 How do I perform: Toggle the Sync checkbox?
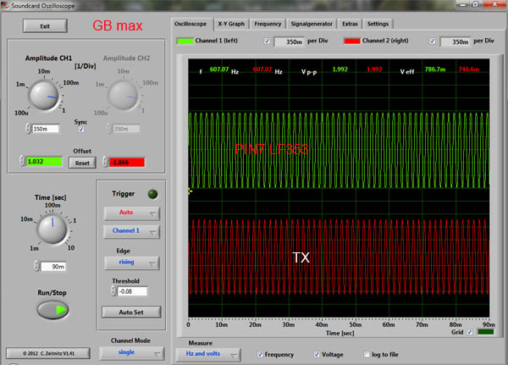[81, 130]
